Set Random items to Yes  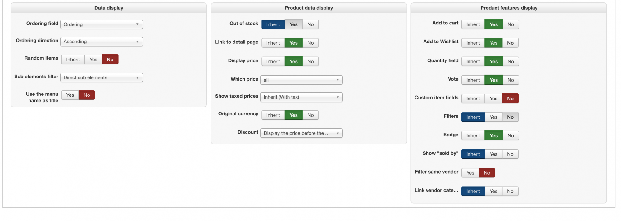[x=93, y=60]
